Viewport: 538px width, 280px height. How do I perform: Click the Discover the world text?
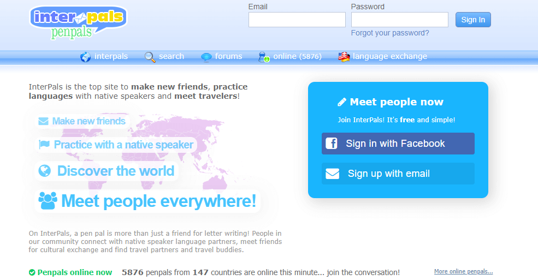pyautogui.click(x=116, y=171)
